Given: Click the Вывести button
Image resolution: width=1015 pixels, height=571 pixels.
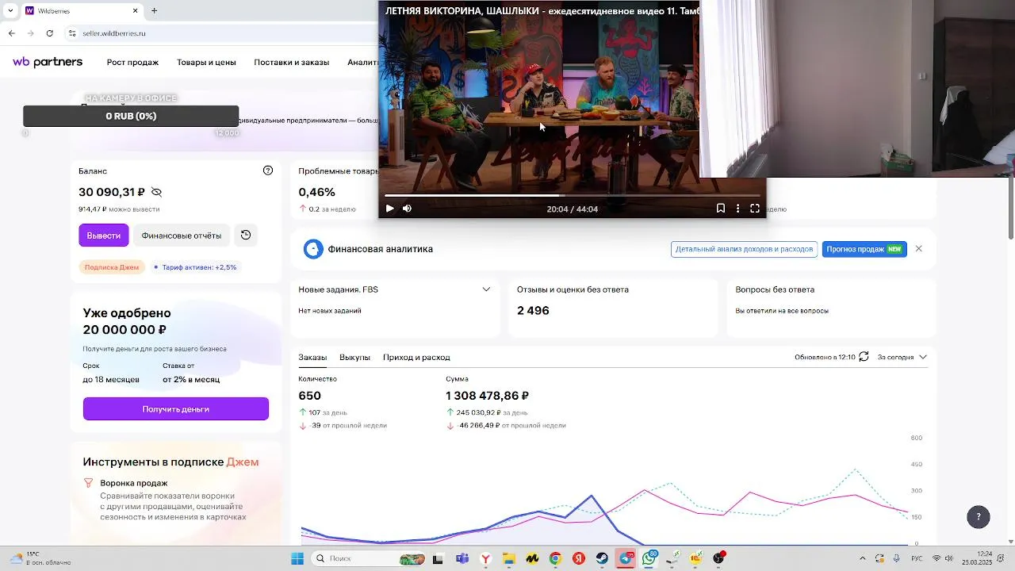Looking at the screenshot, I should click(x=103, y=236).
